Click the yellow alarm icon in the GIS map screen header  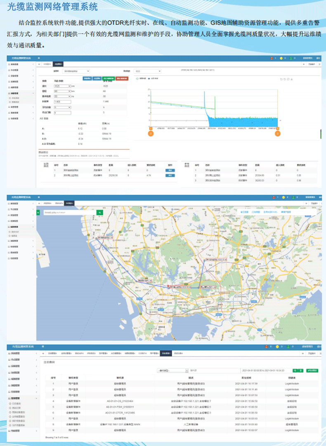(283, 197)
